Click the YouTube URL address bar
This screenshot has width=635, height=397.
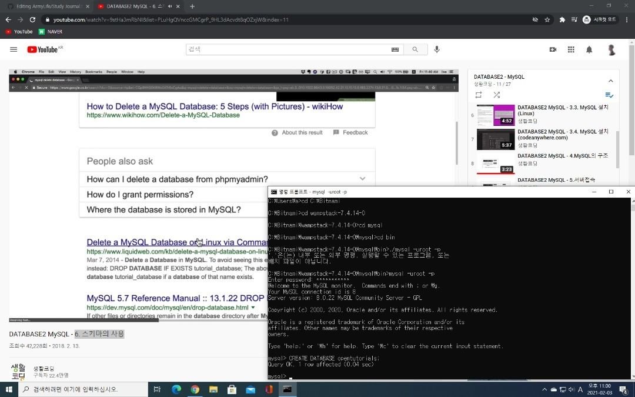(283, 19)
